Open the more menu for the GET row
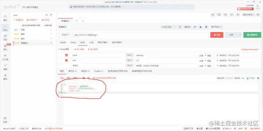This screenshot has width=263, height=131. tap(51, 29)
